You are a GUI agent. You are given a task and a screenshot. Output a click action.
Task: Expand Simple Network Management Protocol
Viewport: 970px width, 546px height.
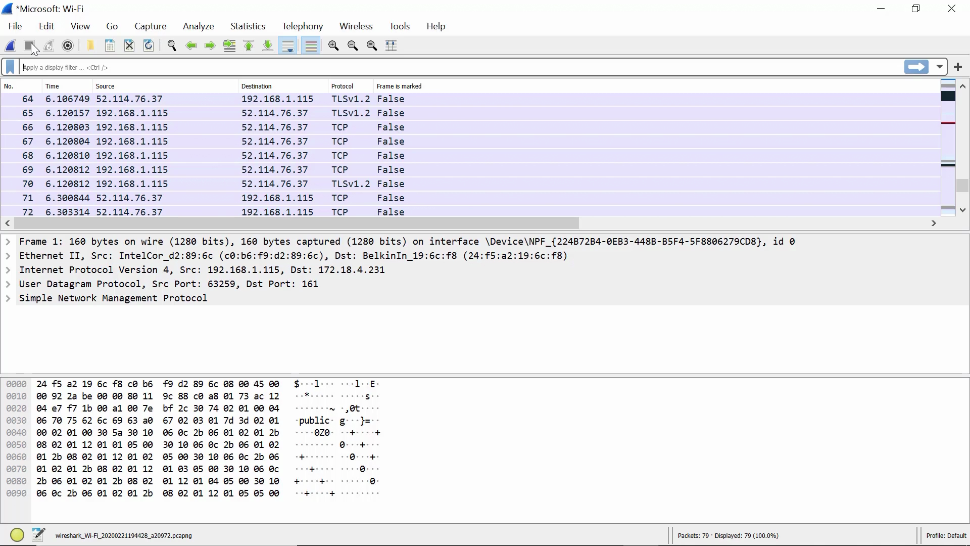(x=8, y=298)
